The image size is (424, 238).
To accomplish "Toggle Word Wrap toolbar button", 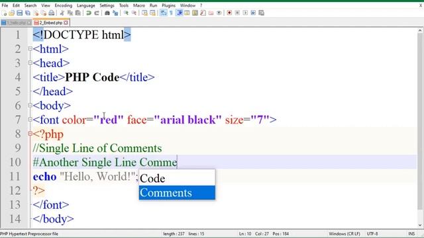I will 164,13.
